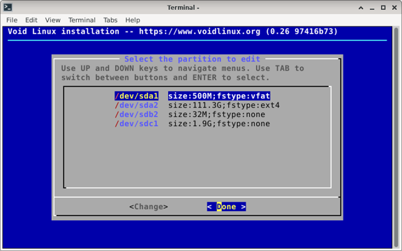Click the terminal vertical scrollbar

point(396,137)
